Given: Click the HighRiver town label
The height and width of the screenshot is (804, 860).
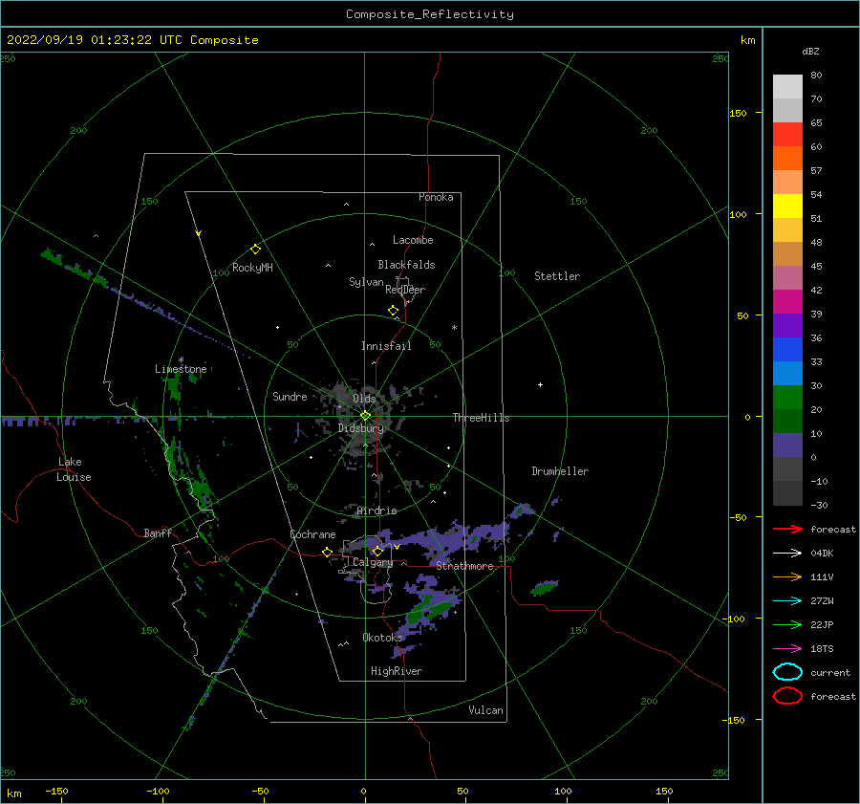Looking at the screenshot, I should pos(397,671).
